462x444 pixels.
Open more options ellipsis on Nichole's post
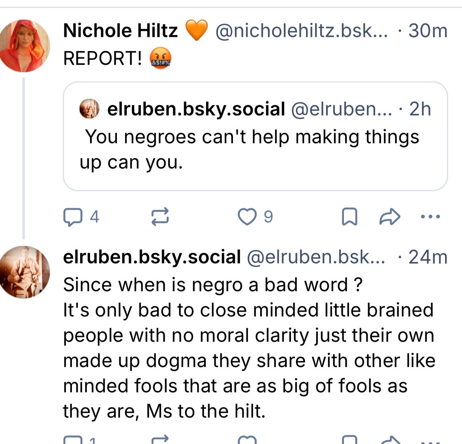pyautogui.click(x=430, y=216)
